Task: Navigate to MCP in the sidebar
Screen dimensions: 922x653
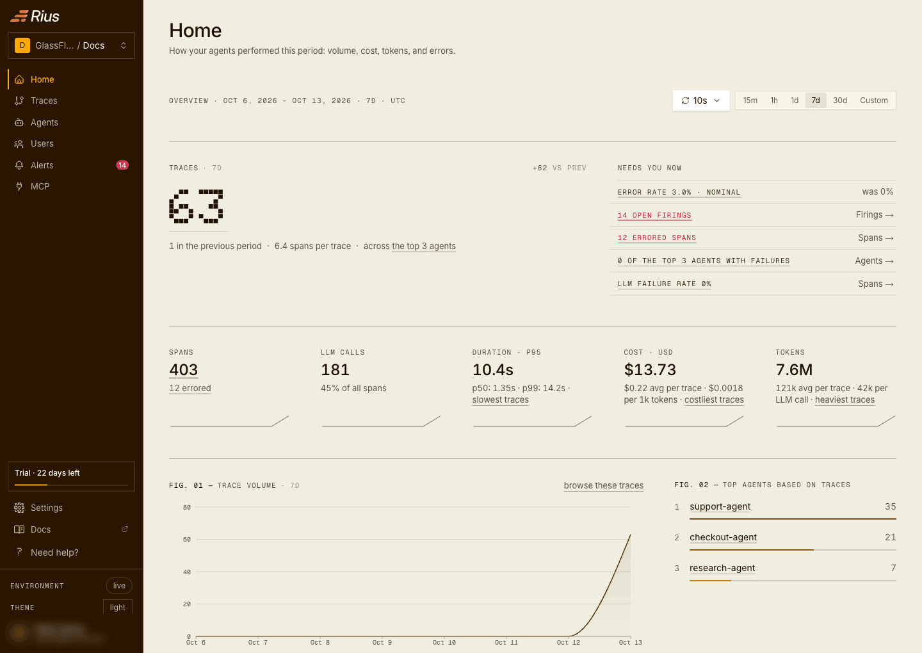Action: [72, 186]
